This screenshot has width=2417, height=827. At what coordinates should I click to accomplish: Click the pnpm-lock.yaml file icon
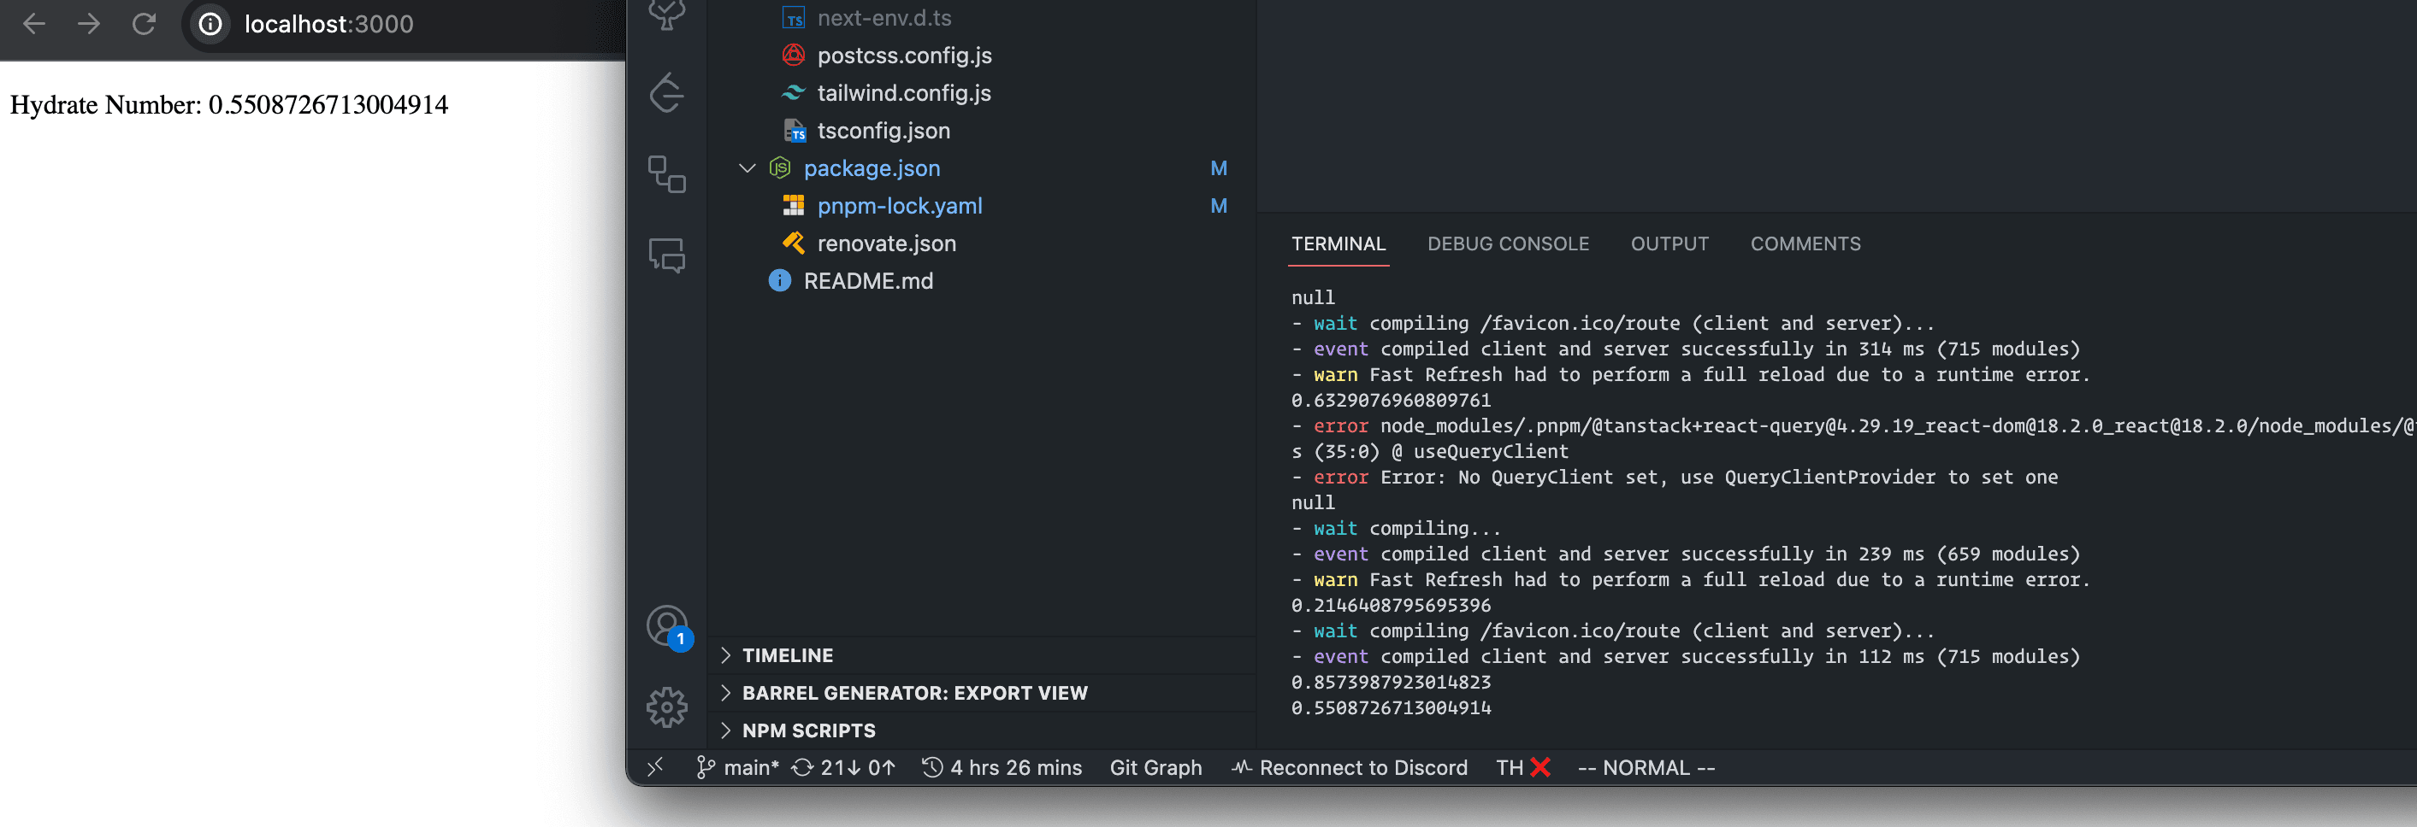[x=794, y=205]
